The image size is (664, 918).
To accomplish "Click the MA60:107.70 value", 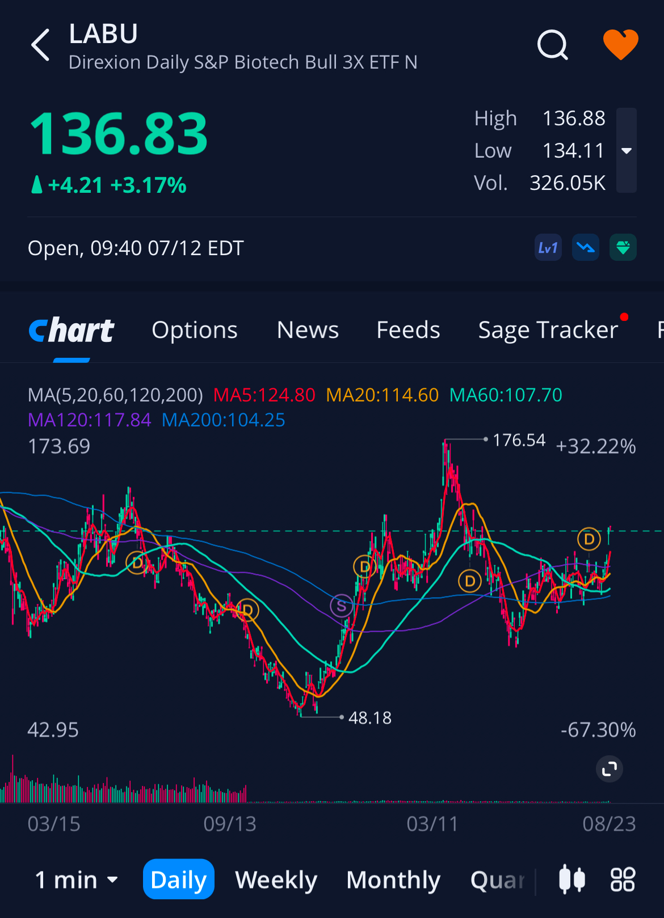I will point(506,395).
